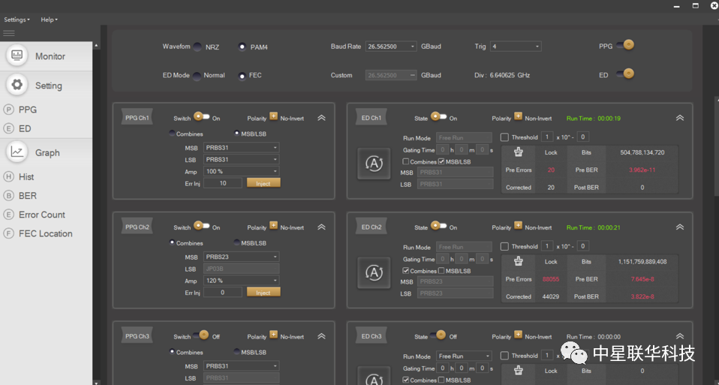
Task: Clear ED Ch1 results with the basket icon
Action: [x=518, y=152]
